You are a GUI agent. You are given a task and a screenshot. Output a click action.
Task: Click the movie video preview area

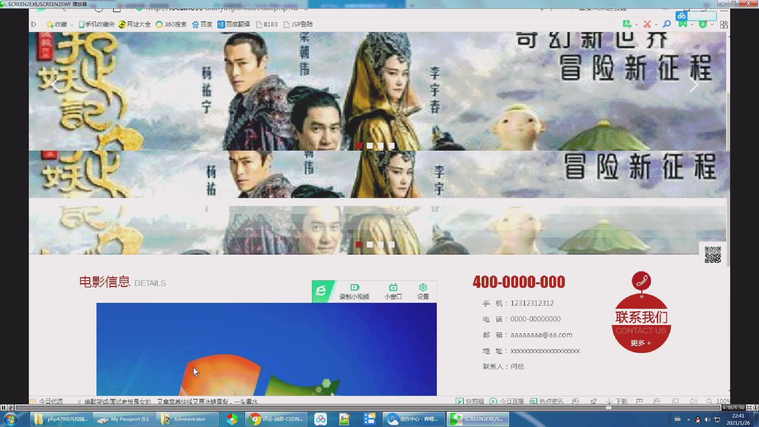pyautogui.click(x=266, y=349)
